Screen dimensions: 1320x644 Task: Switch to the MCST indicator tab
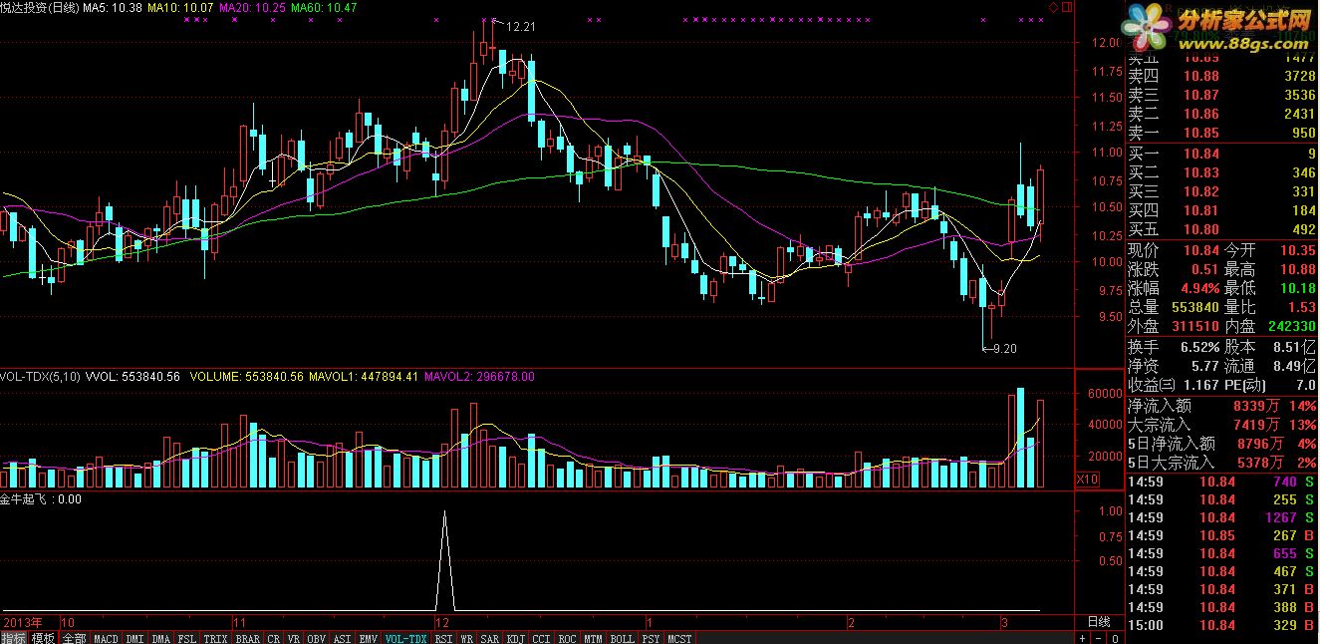tap(679, 637)
